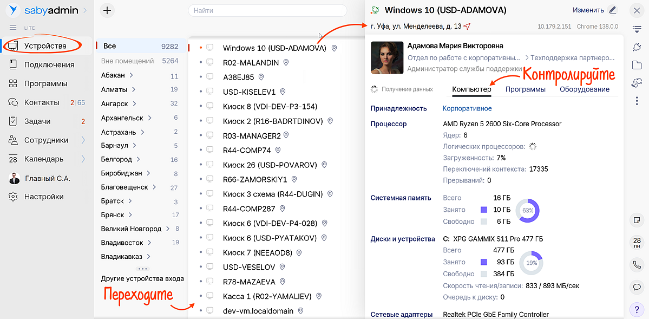The image size is (649, 319).
Task: Click navigation arrow beside Ufa address
Action: tap(467, 26)
